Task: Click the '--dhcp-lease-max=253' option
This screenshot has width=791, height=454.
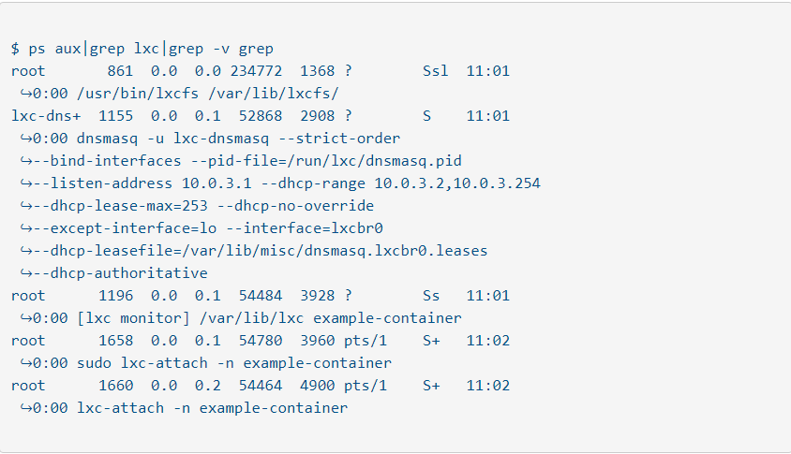Action: 121,206
